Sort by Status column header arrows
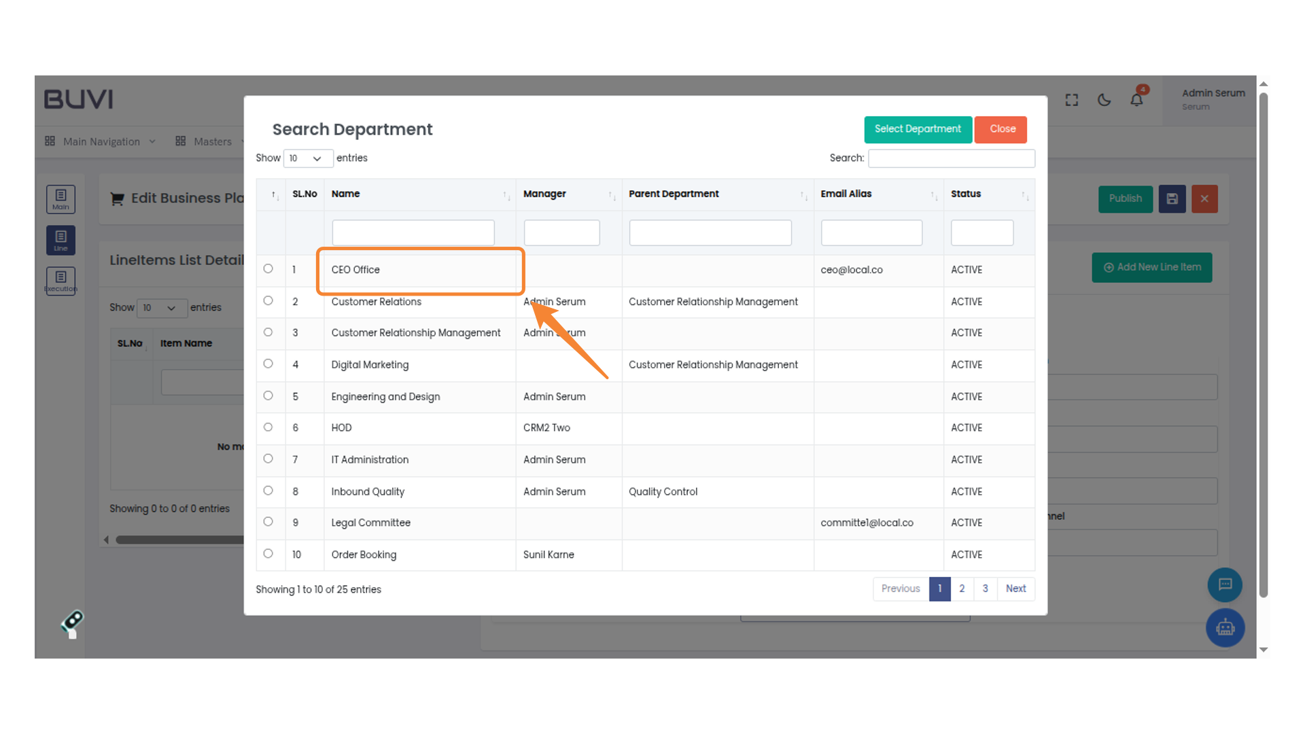Image resolution: width=1305 pixels, height=734 pixels. click(1024, 196)
